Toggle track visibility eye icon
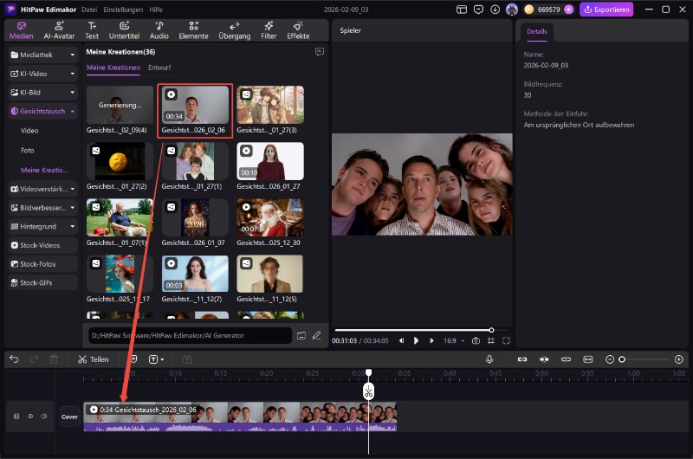The image size is (693, 459). click(30, 417)
